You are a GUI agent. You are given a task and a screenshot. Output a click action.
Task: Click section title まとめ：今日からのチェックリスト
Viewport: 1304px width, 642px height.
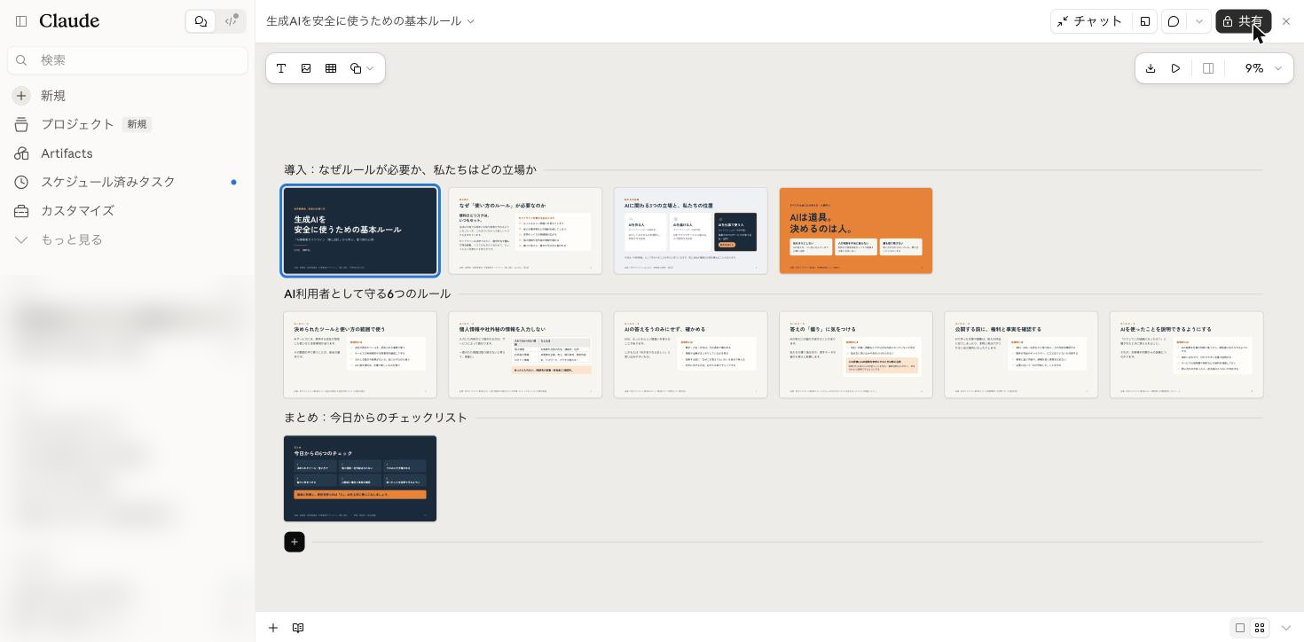(x=375, y=418)
